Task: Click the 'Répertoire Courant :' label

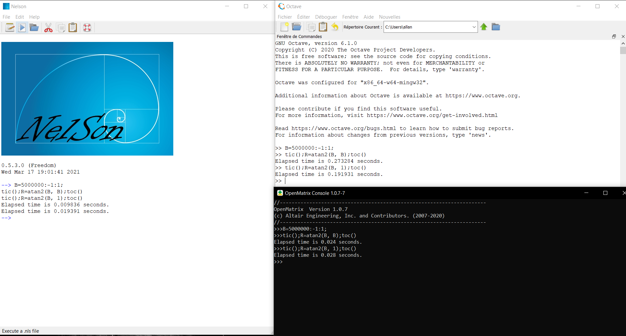Action: point(363,27)
